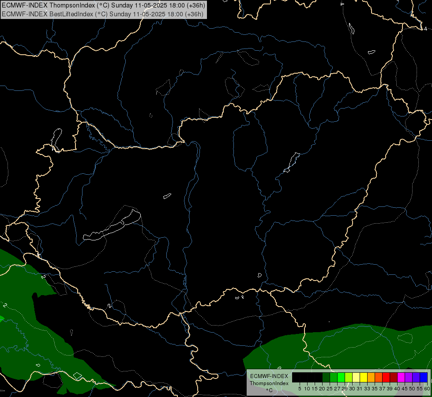Image resolution: width=432 pixels, height=397 pixels.
Task: Select the red-orange legend swatch
Action: click(379, 377)
